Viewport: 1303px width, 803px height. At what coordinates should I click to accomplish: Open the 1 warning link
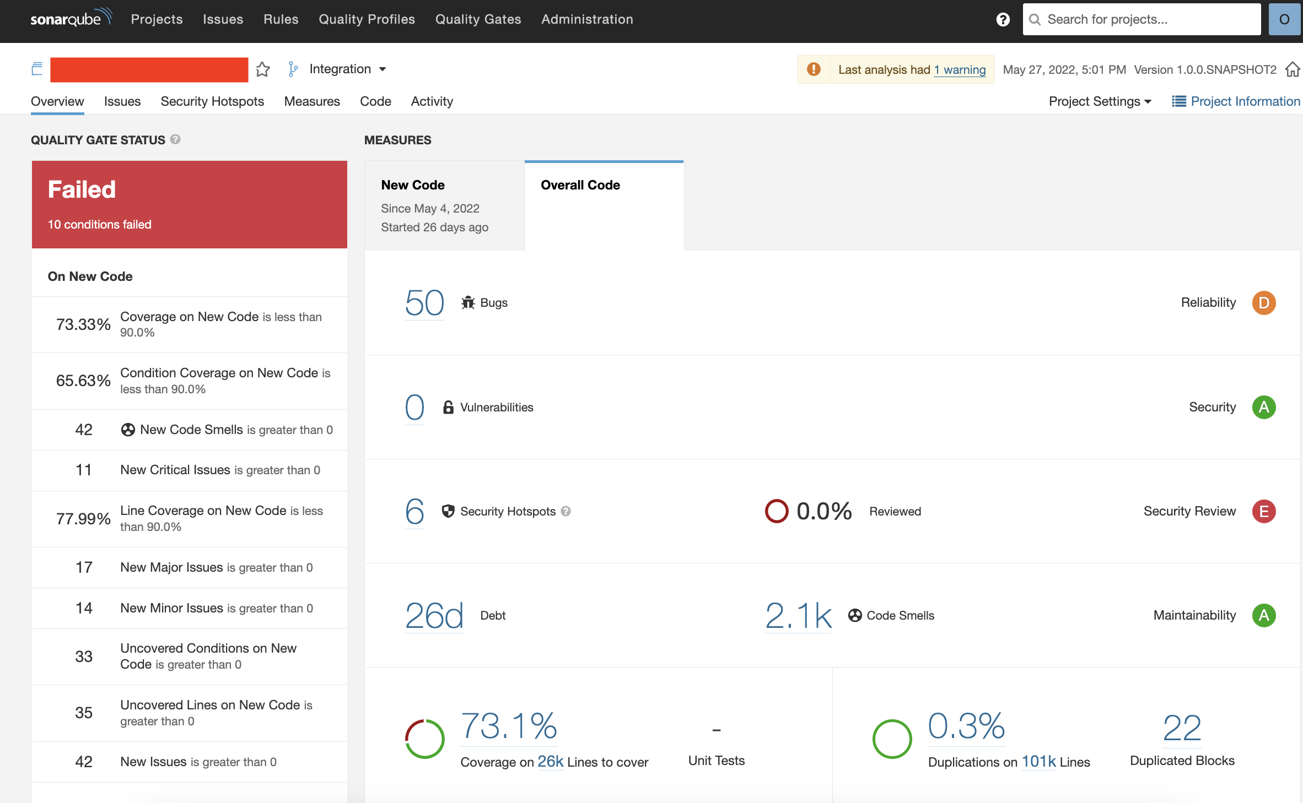click(960, 70)
